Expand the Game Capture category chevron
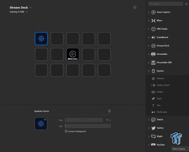 pyautogui.click(x=149, y=12)
